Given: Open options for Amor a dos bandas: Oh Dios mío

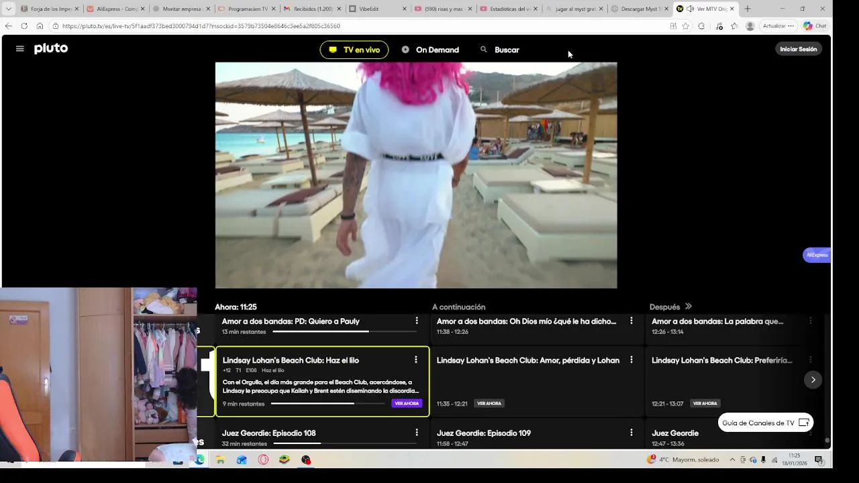Looking at the screenshot, I should (x=631, y=321).
